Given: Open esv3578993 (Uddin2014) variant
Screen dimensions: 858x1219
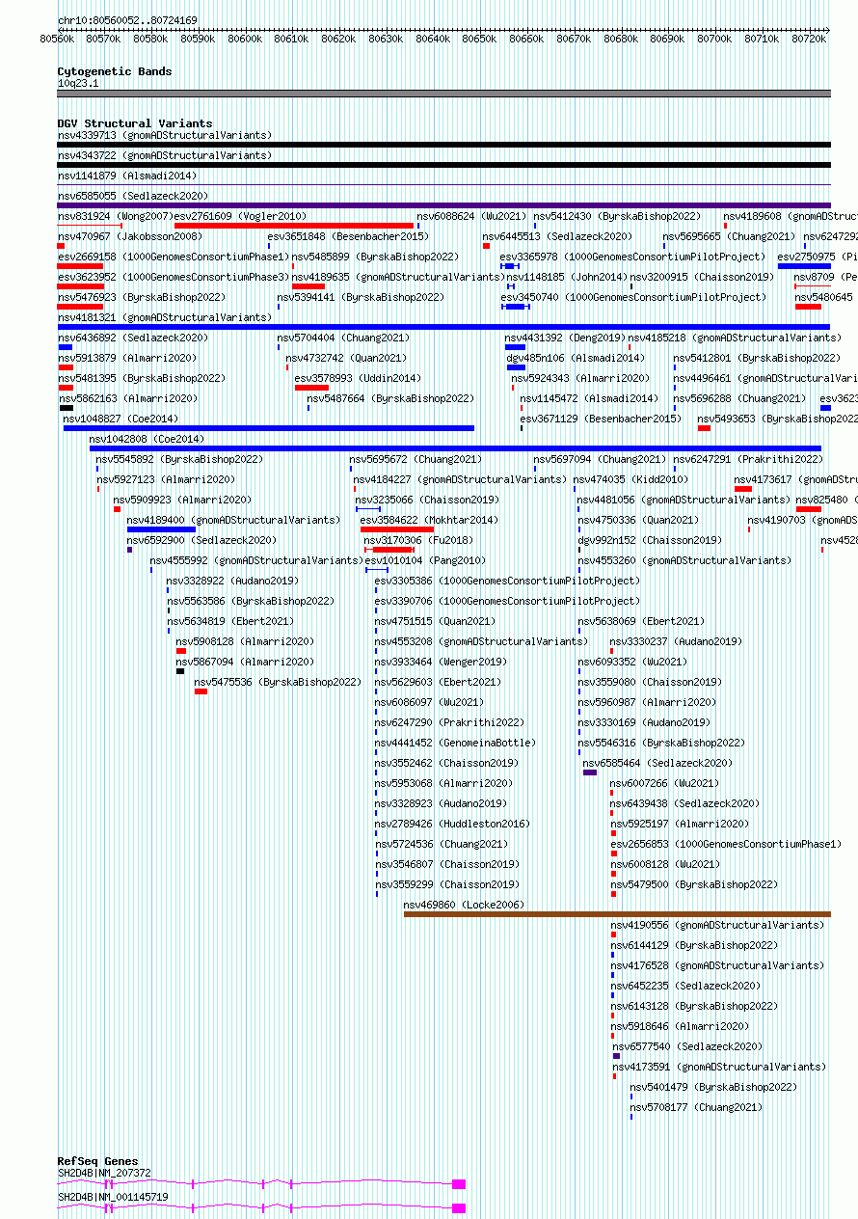Looking at the screenshot, I should point(358,378).
